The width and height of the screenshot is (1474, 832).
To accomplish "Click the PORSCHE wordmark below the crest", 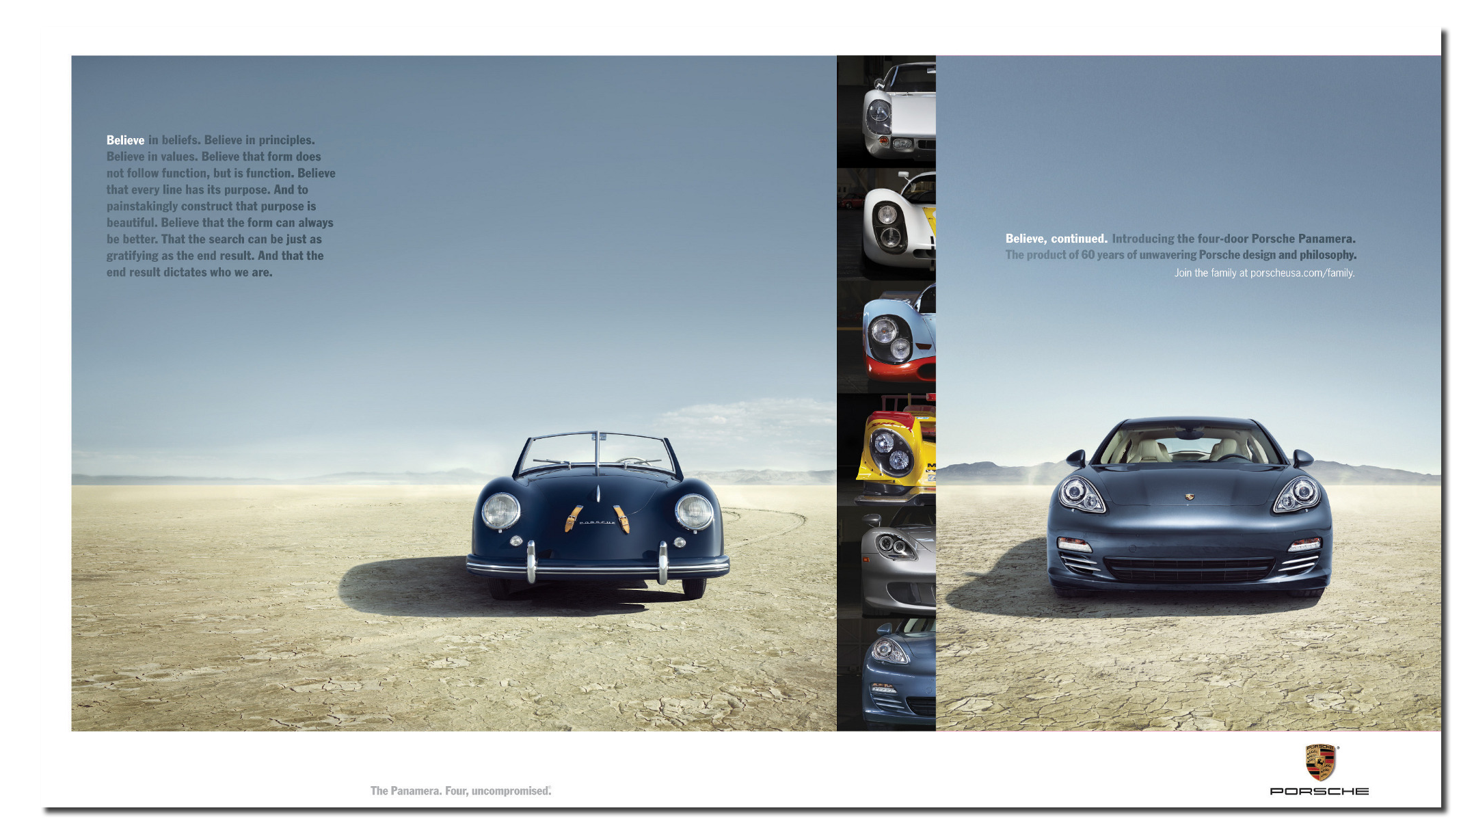I will click(x=1319, y=792).
